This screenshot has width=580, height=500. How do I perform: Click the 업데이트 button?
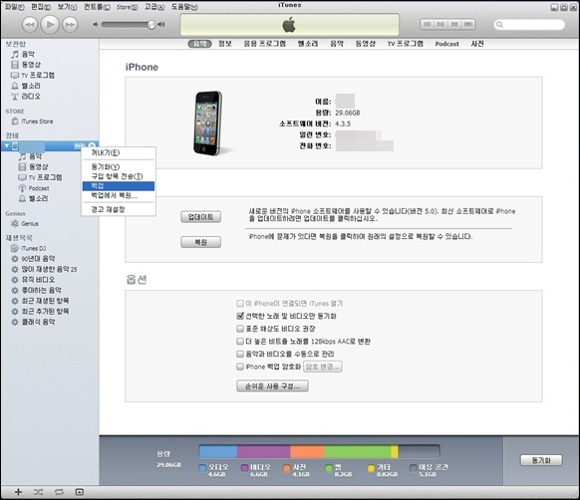201,217
